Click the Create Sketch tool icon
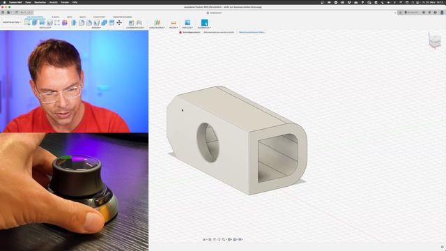The width and height of the screenshot is (446, 251). [27, 22]
